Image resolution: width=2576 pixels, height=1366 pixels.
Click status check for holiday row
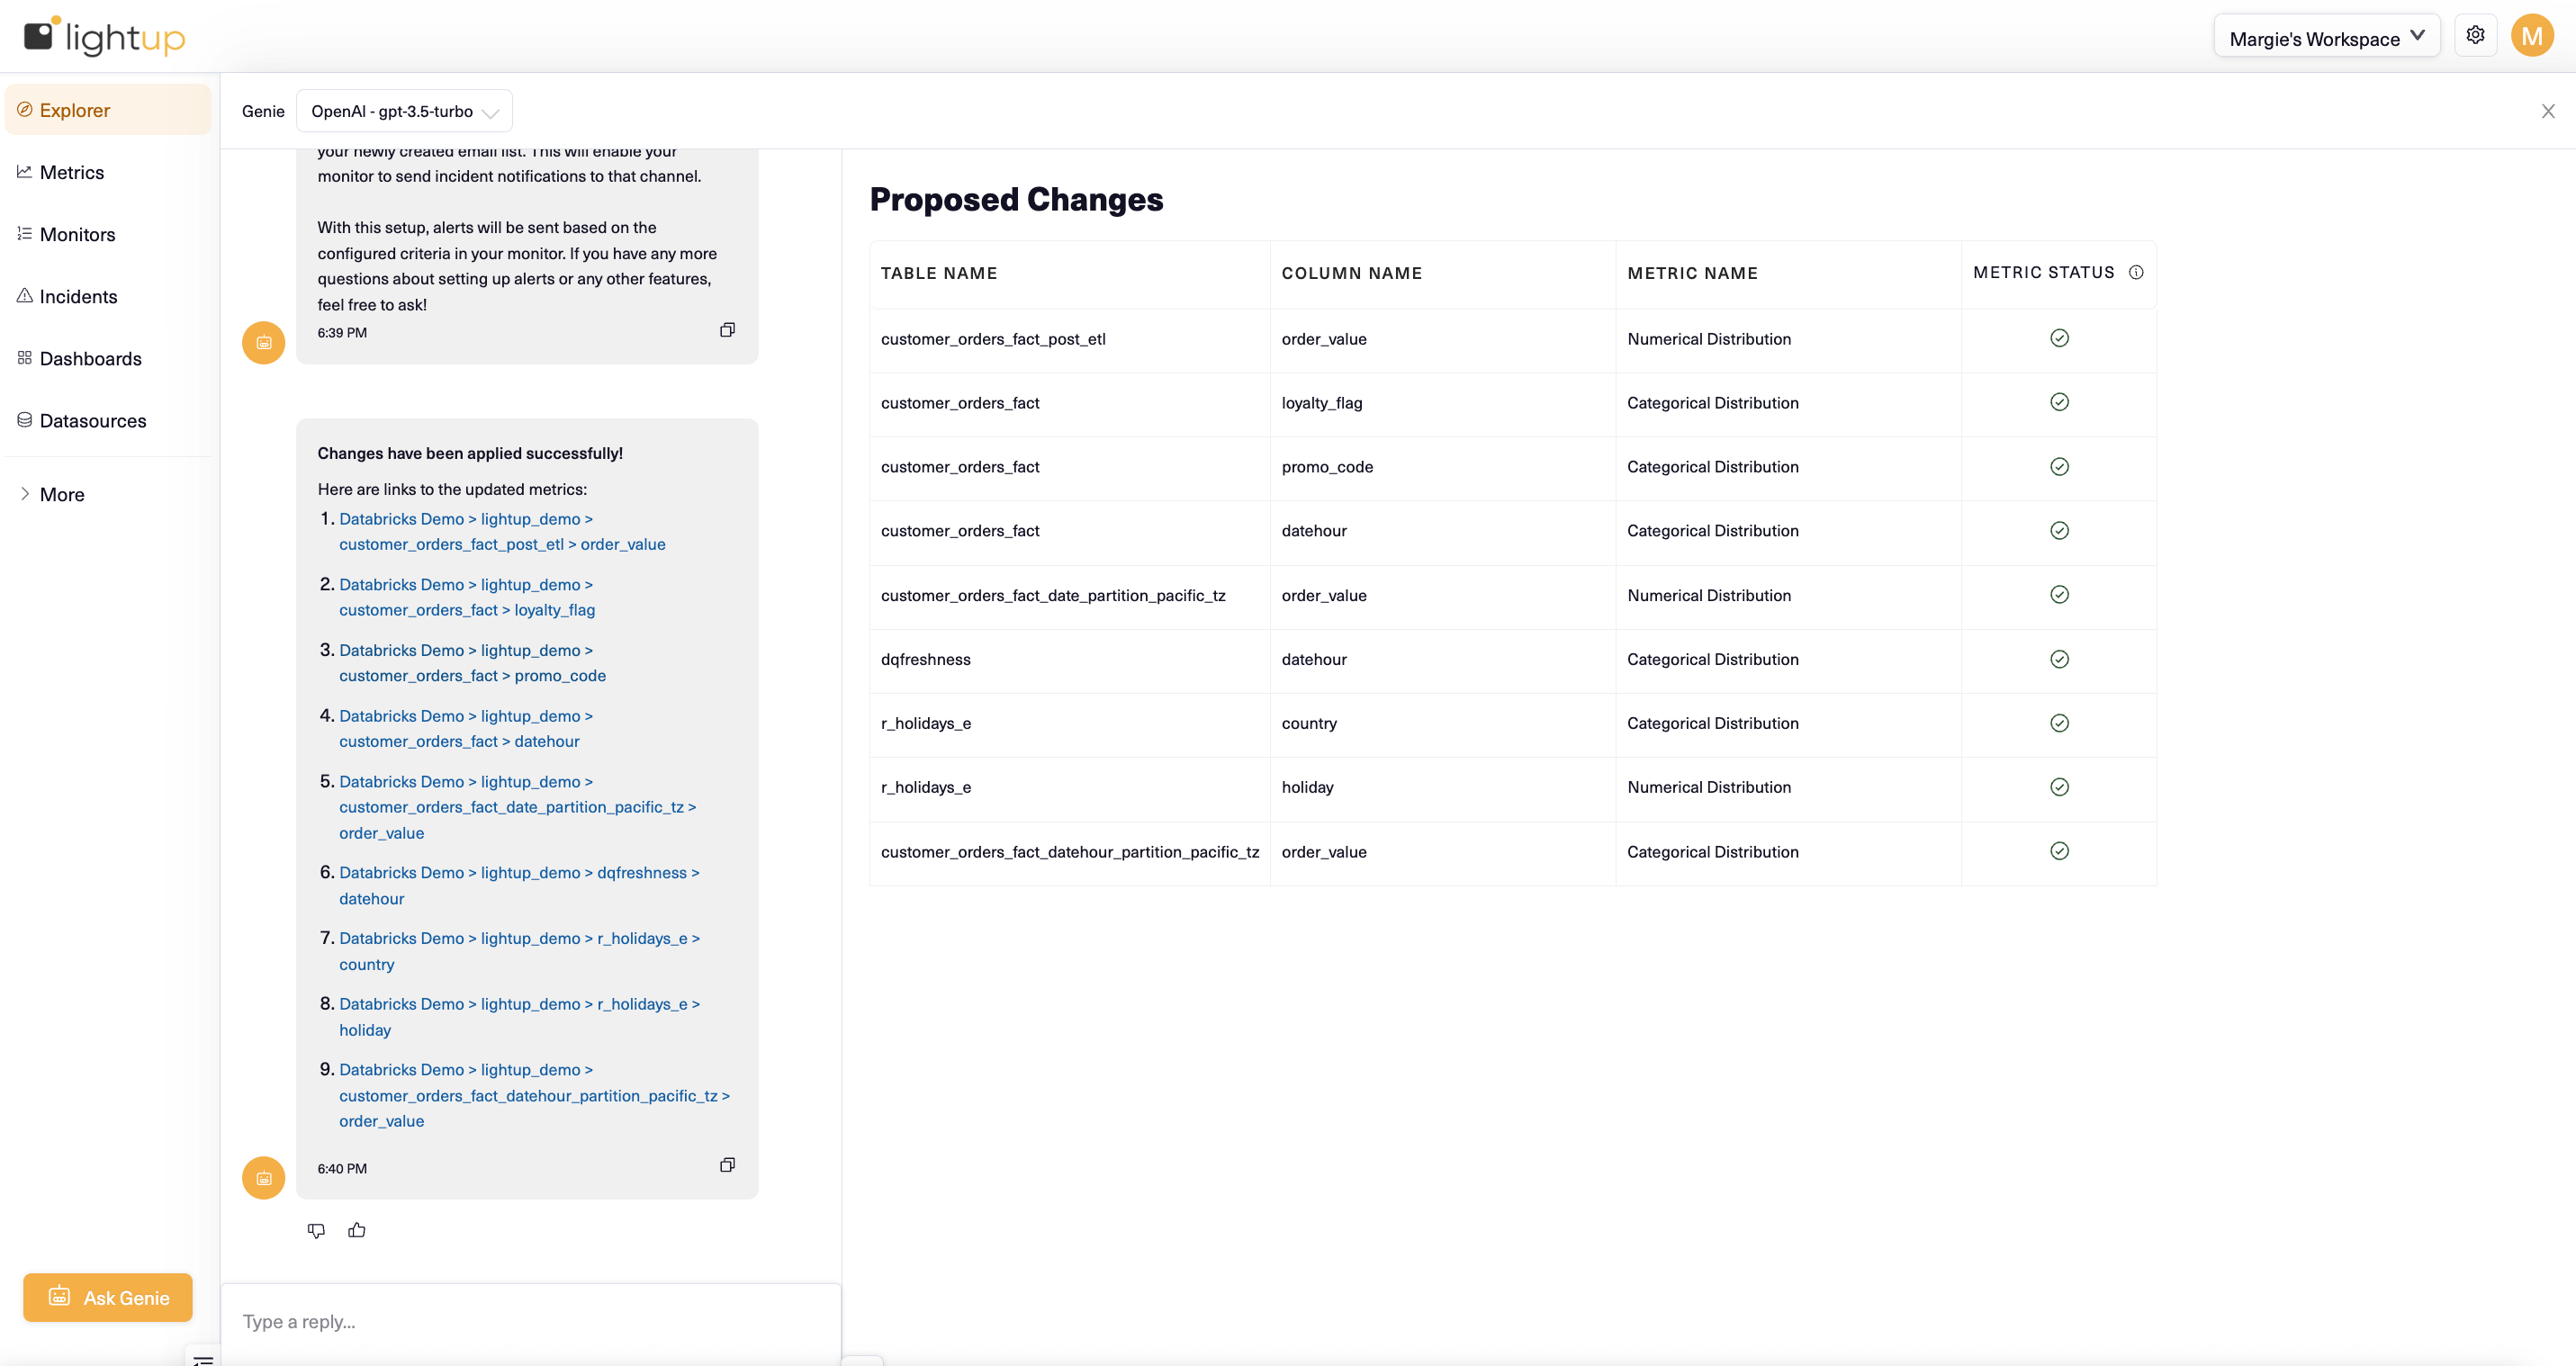[2059, 787]
